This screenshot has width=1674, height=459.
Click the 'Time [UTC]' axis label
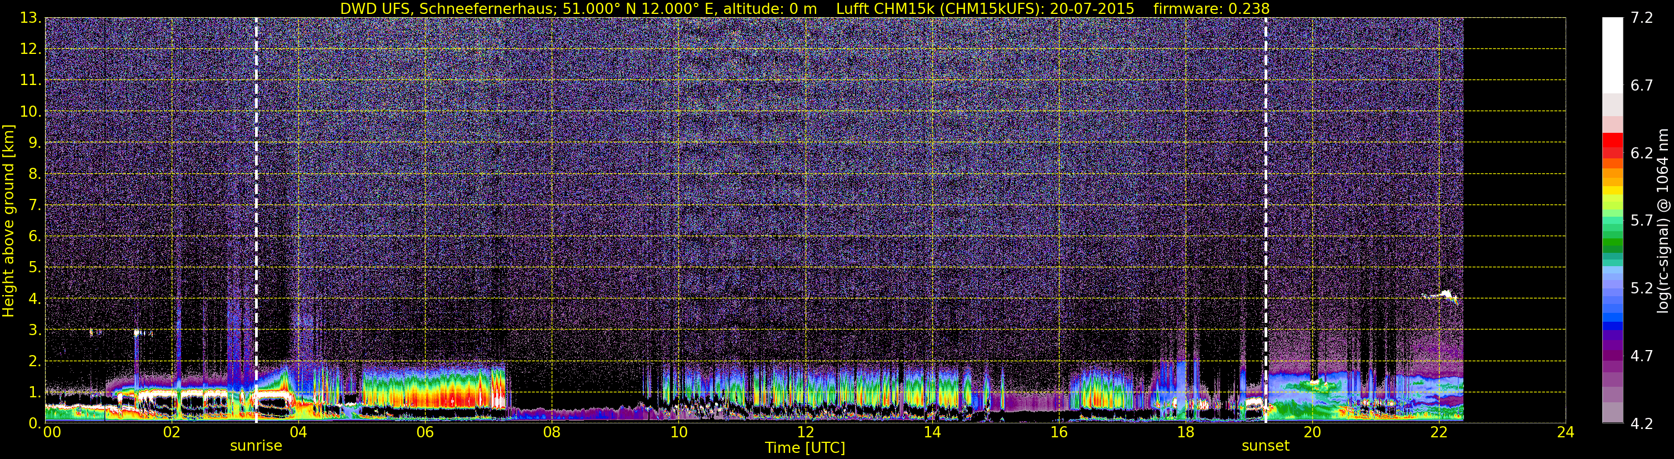point(805,448)
